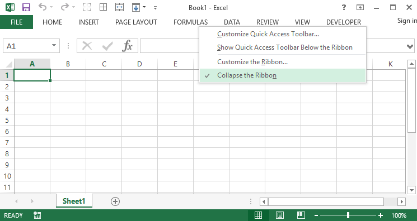This screenshot has height=221, width=417.
Task: Open the Redo history dropdown arrow
Action: 74,7
